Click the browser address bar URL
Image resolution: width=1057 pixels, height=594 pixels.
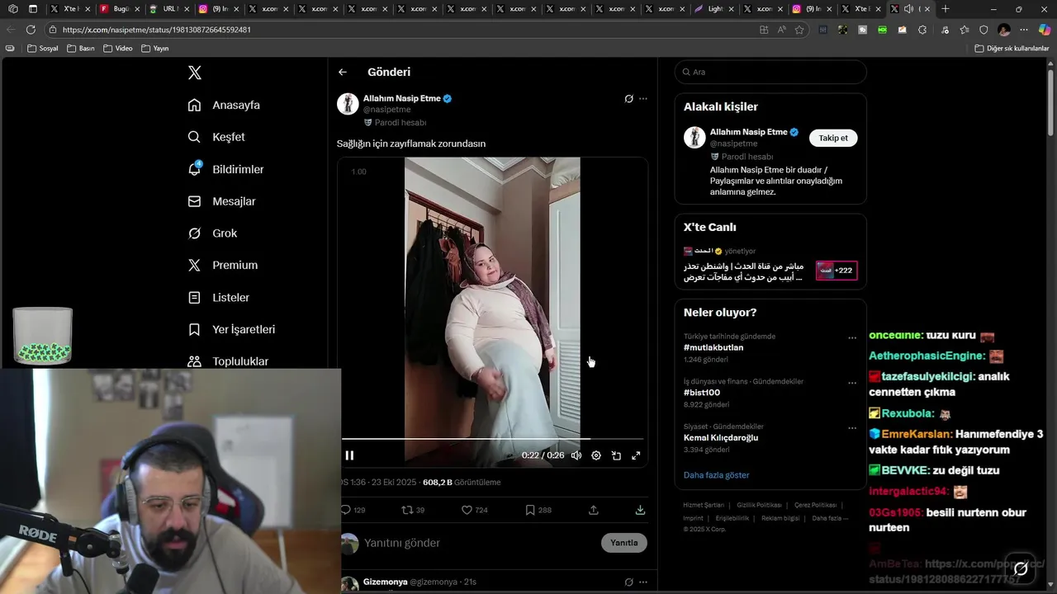157,30
